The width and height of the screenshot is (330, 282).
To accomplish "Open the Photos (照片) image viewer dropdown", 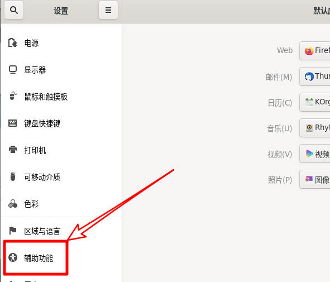I will (x=314, y=179).
